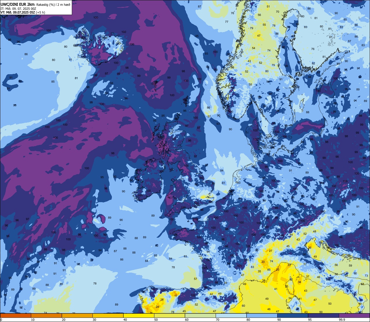Choose the 70–80 light blue legend swatch
This screenshot has height=322, width=370.
[231, 315]
